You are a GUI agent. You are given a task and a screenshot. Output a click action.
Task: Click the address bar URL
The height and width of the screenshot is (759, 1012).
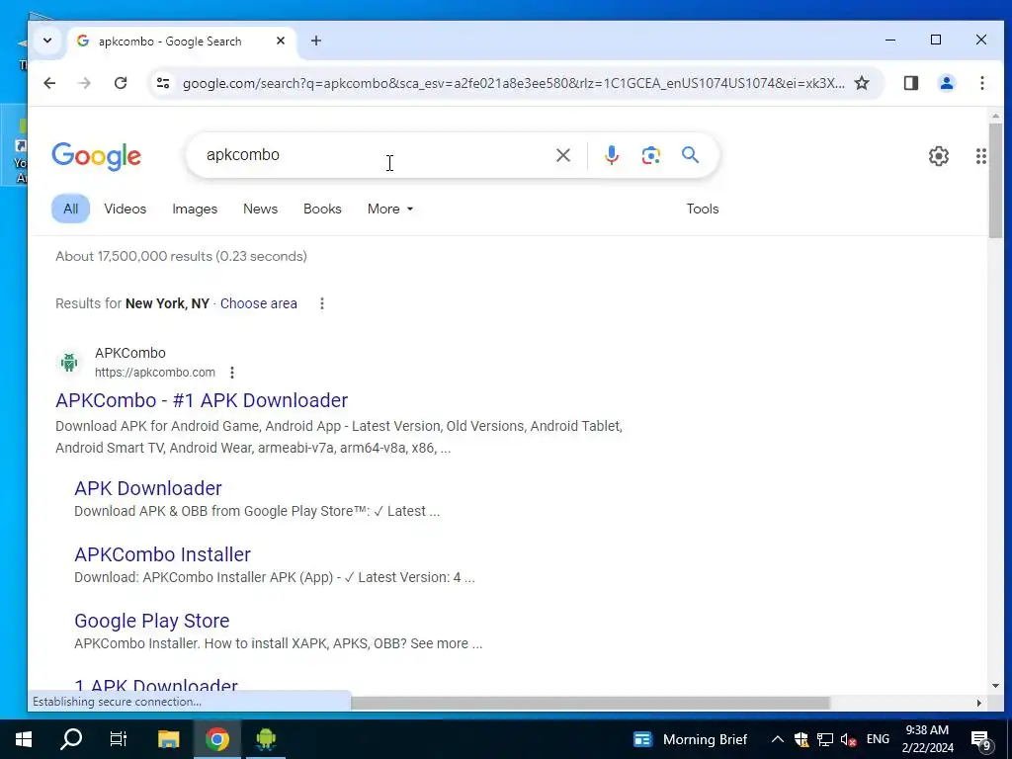coord(513,83)
